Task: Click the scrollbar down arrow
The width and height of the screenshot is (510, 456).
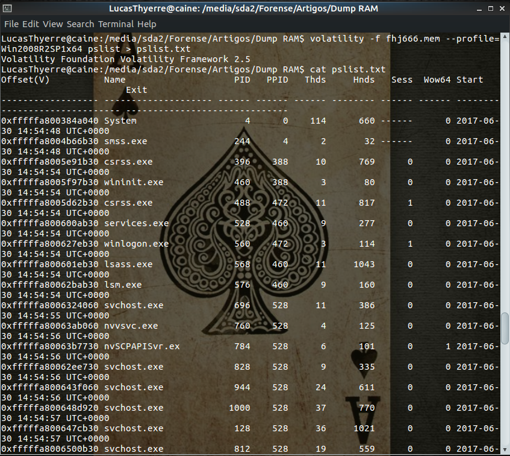Action: (x=505, y=450)
